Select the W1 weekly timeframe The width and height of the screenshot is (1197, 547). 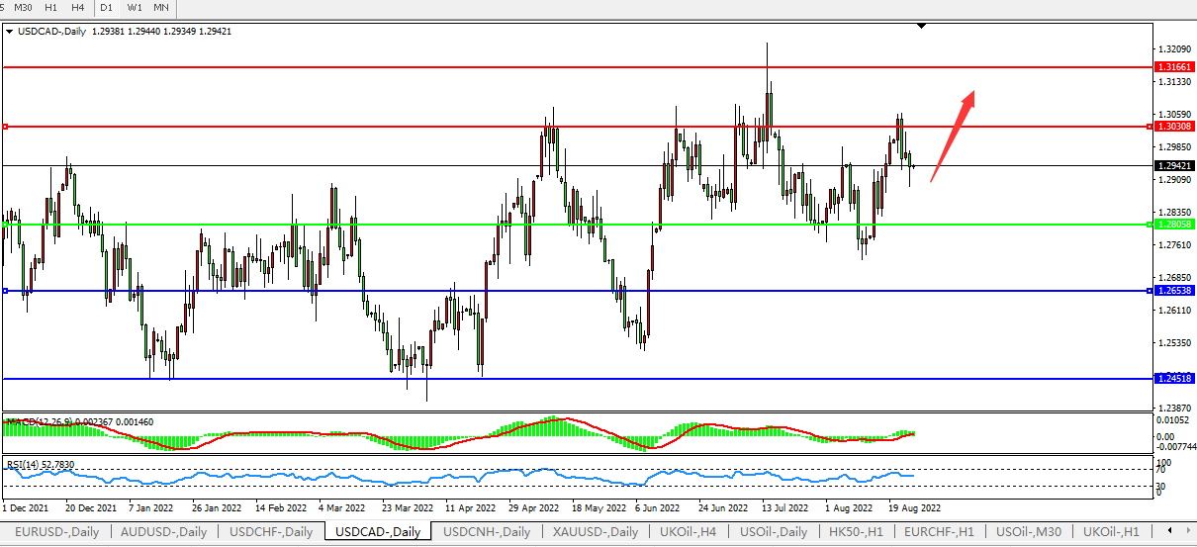tap(135, 8)
